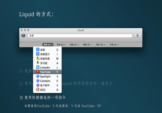Click the shortcut letter M
162x113 pixels.
pyautogui.click(x=57, y=59)
